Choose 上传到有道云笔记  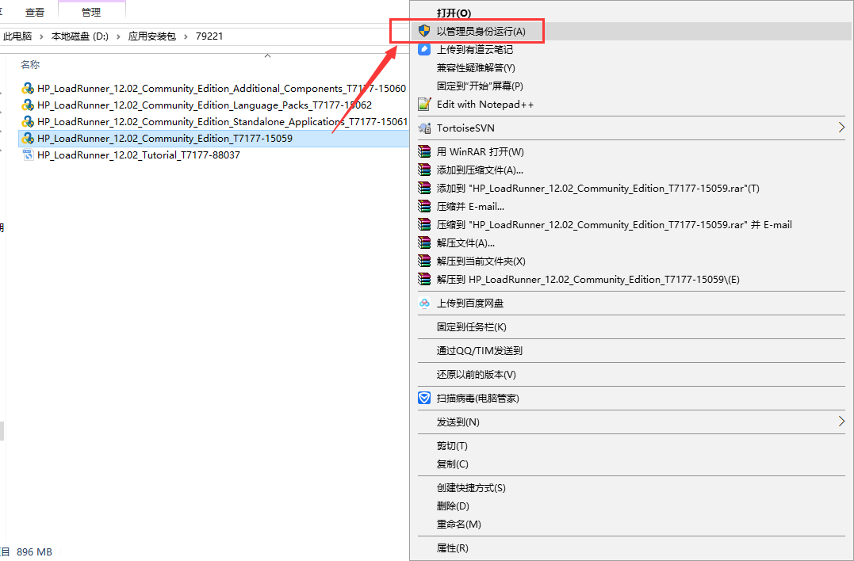click(631, 49)
